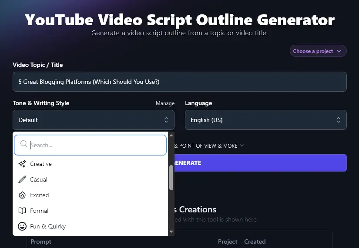Click the tone list scrollbar thumb

[x=171, y=177]
